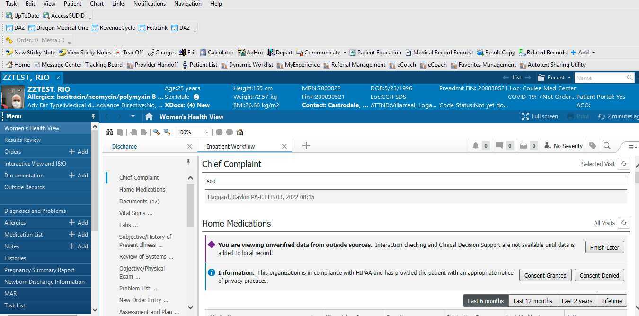This screenshot has height=316, width=639.
Task: Click the Home toolbar item
Action: pyautogui.click(x=18, y=65)
